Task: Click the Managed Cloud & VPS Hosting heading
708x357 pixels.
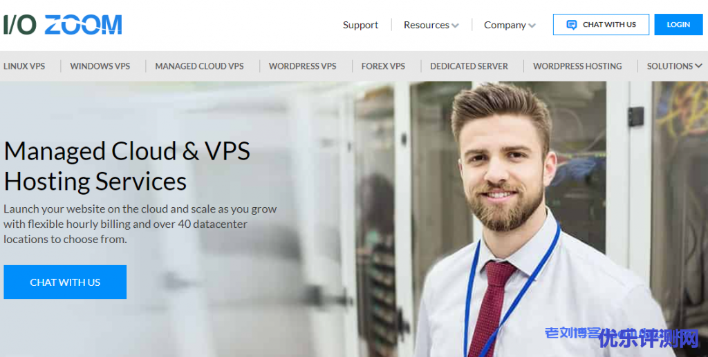Action: click(127, 166)
